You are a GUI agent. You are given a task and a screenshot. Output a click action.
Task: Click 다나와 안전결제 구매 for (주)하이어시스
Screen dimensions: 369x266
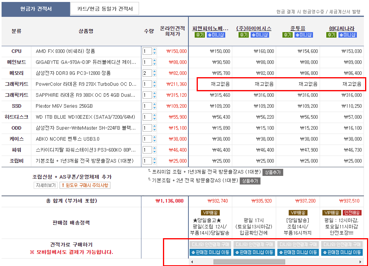(254, 244)
